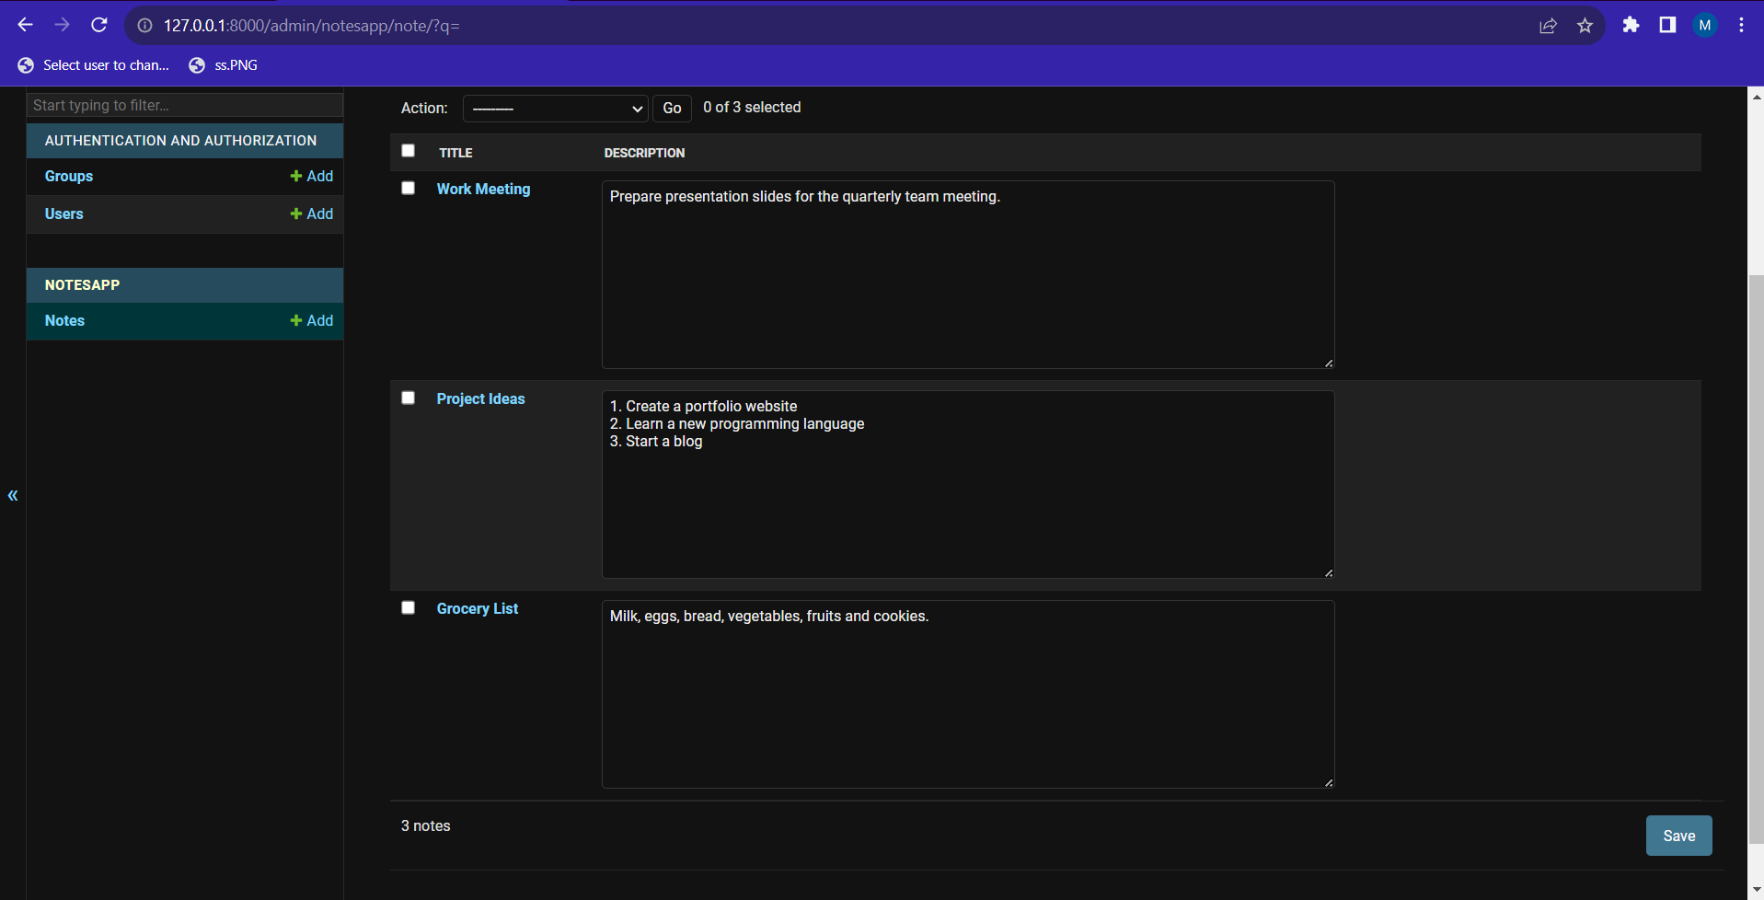Check the Grocery List row checkbox
Image resolution: width=1764 pixels, height=900 pixels.
coord(409,607)
